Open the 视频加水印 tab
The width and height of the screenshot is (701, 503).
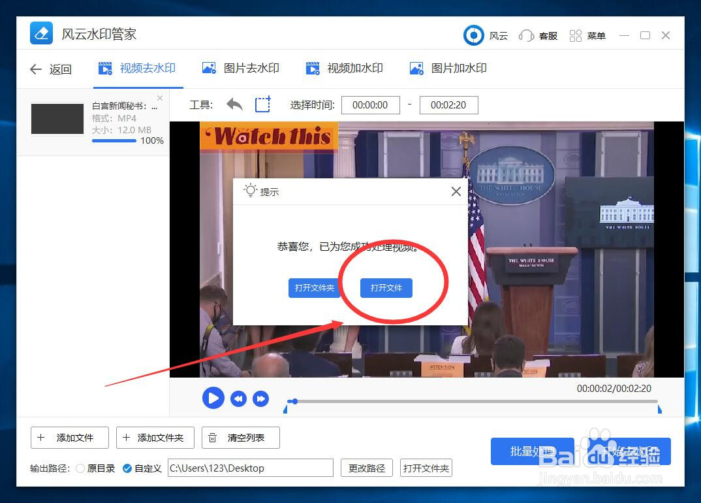click(x=345, y=68)
